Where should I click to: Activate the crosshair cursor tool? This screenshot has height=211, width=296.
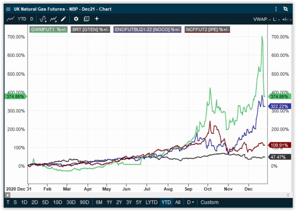97,19
